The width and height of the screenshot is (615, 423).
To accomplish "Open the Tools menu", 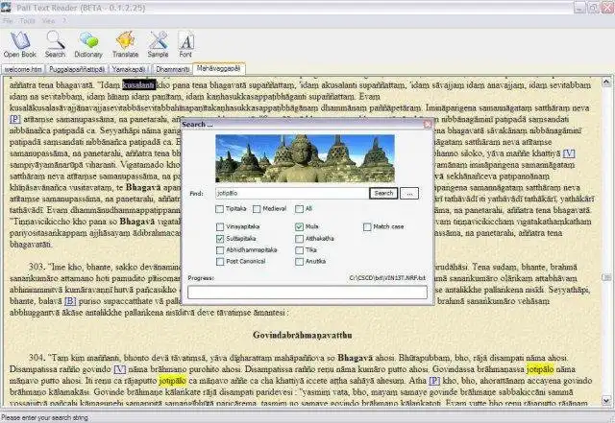I will pyautogui.click(x=28, y=21).
